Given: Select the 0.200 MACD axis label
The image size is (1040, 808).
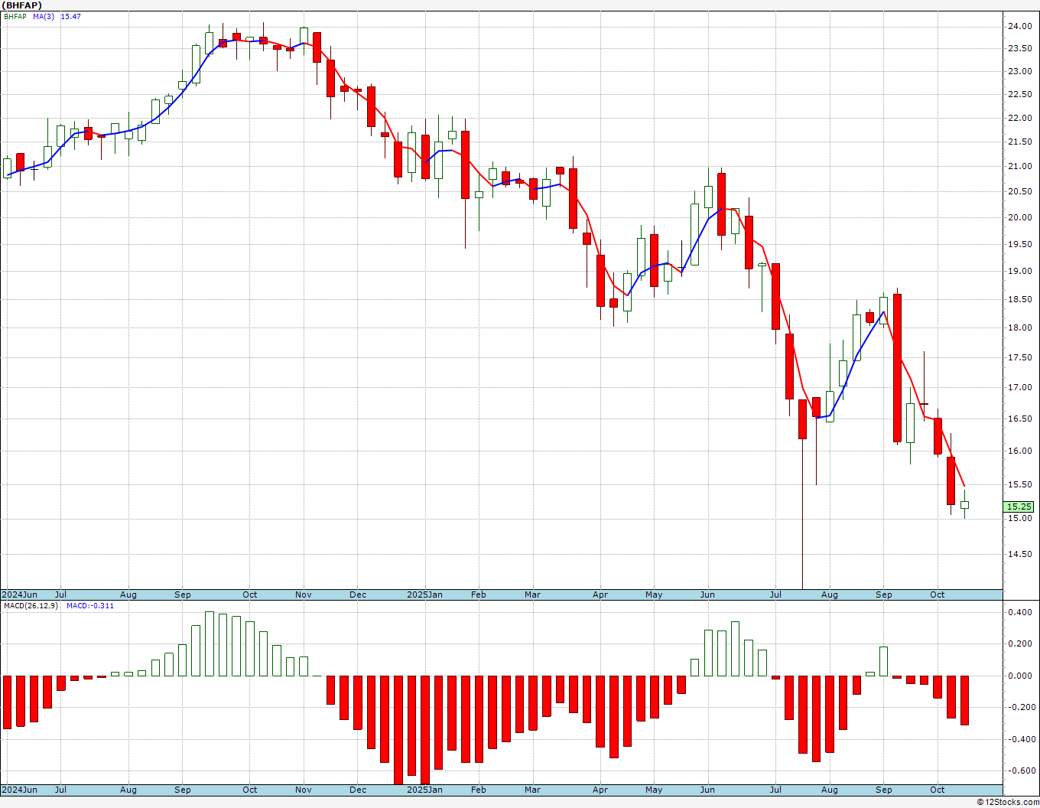Looking at the screenshot, I should tap(1020, 643).
